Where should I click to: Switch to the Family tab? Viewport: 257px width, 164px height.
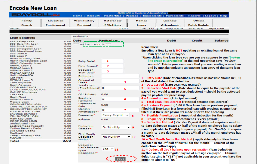pyautogui.click(x=27, y=21)
